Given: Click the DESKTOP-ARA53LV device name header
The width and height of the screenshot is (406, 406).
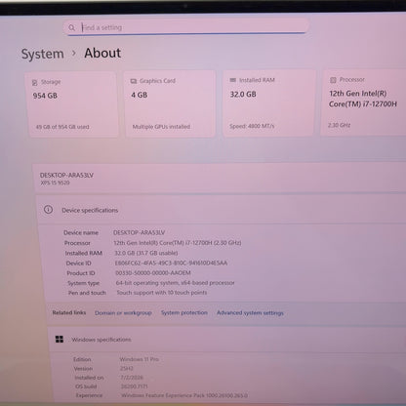Looking at the screenshot, I should click(66, 175).
